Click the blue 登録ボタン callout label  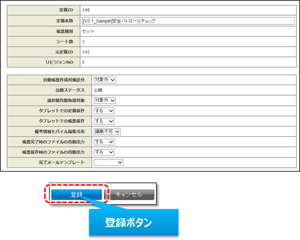(134, 222)
